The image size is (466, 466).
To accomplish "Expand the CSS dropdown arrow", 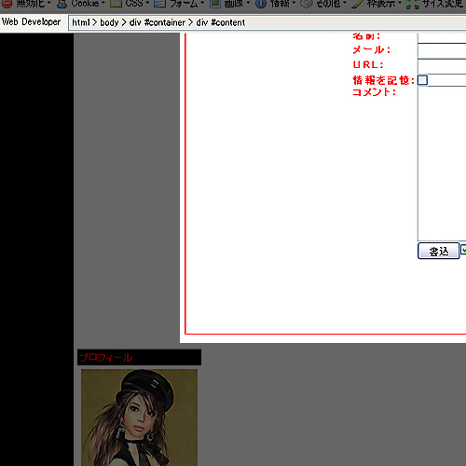I will (147, 4).
